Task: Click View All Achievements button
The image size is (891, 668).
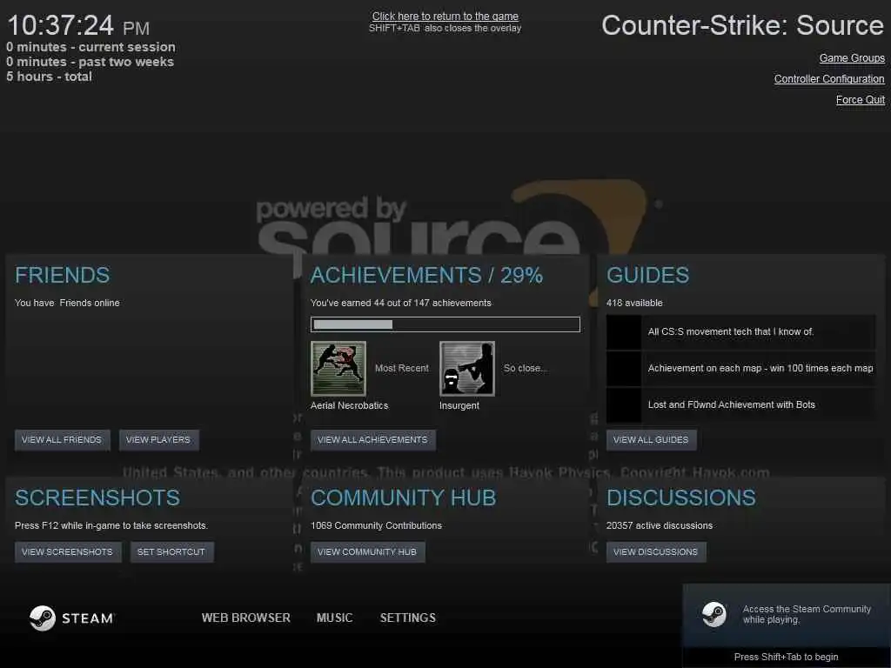Action: click(372, 439)
